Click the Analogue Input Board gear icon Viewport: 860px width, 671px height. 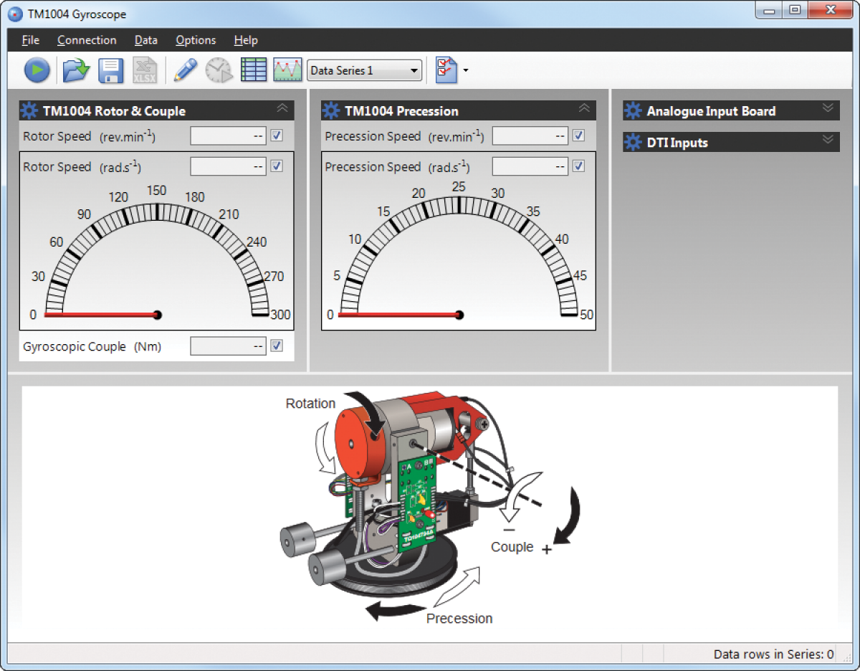point(633,111)
